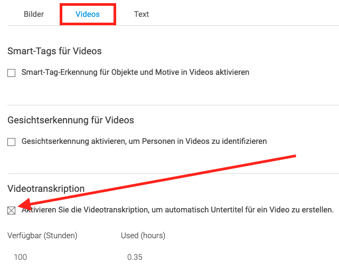Select the Gesichtserkennung für Videos heading

(71, 120)
